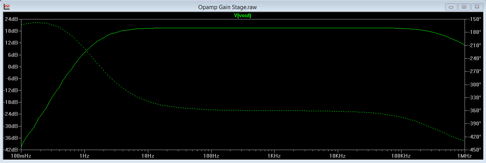486x163 pixels.
Task: Click the 1Hz frequency axis label
Action: 84,156
